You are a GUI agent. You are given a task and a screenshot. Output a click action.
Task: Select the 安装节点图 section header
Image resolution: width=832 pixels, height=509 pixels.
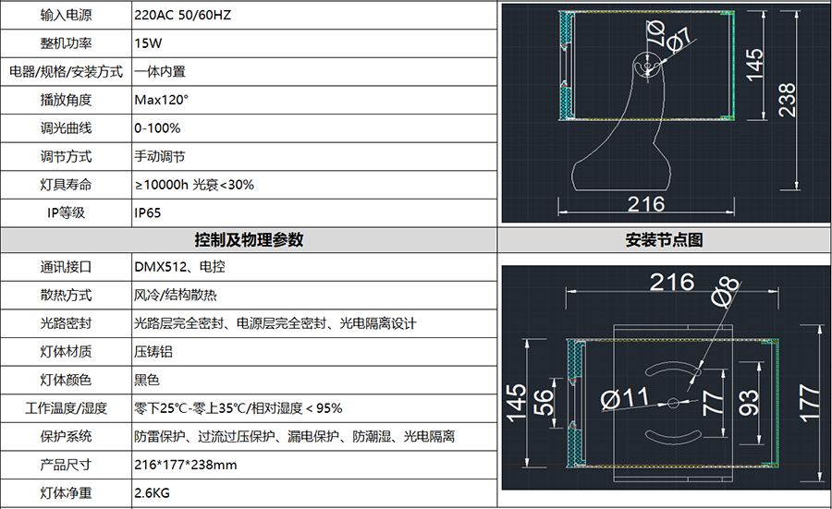click(664, 240)
